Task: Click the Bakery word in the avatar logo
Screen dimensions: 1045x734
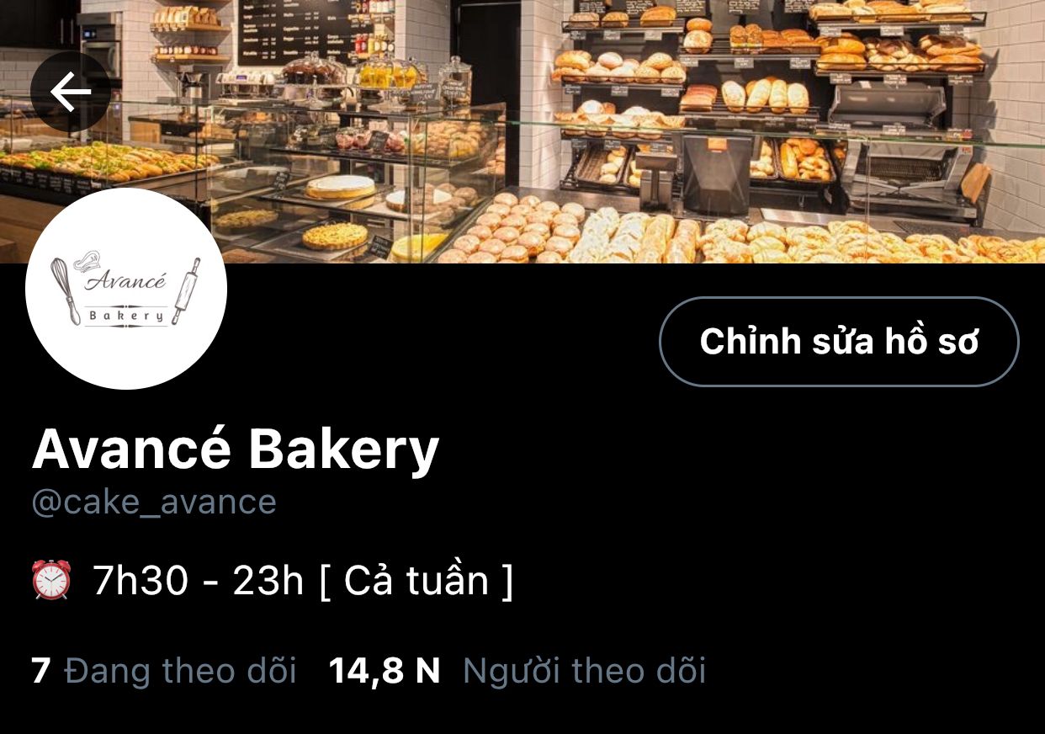Action: pyautogui.click(x=126, y=316)
